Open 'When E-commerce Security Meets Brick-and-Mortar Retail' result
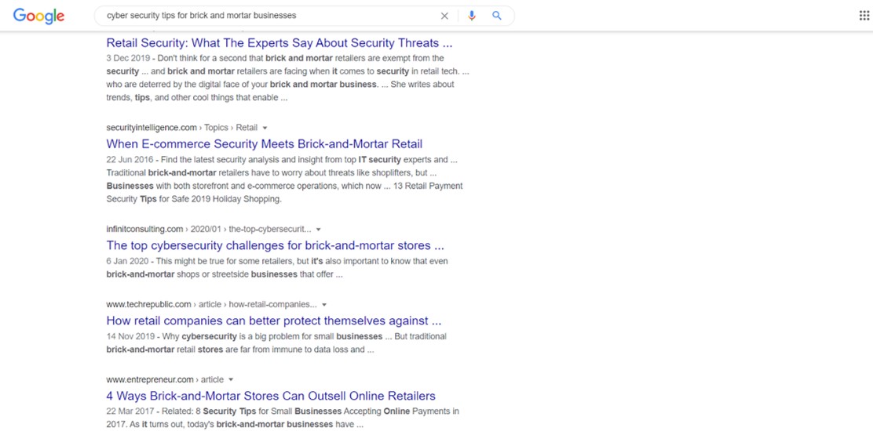Viewport: 873px width, 431px height. [x=265, y=144]
